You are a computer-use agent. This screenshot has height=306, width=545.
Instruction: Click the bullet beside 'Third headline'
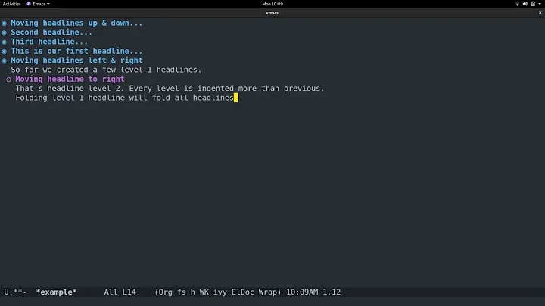click(5, 42)
